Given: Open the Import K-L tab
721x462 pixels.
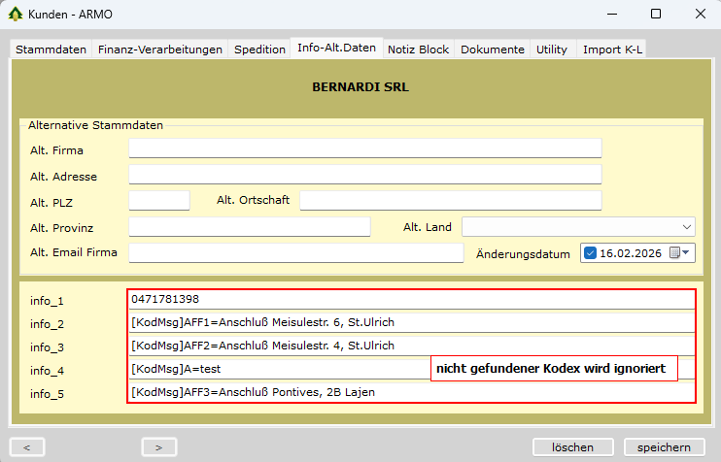Looking at the screenshot, I should click(x=612, y=49).
